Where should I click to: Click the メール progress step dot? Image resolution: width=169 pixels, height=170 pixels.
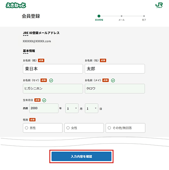pyautogui.click(x=122, y=16)
